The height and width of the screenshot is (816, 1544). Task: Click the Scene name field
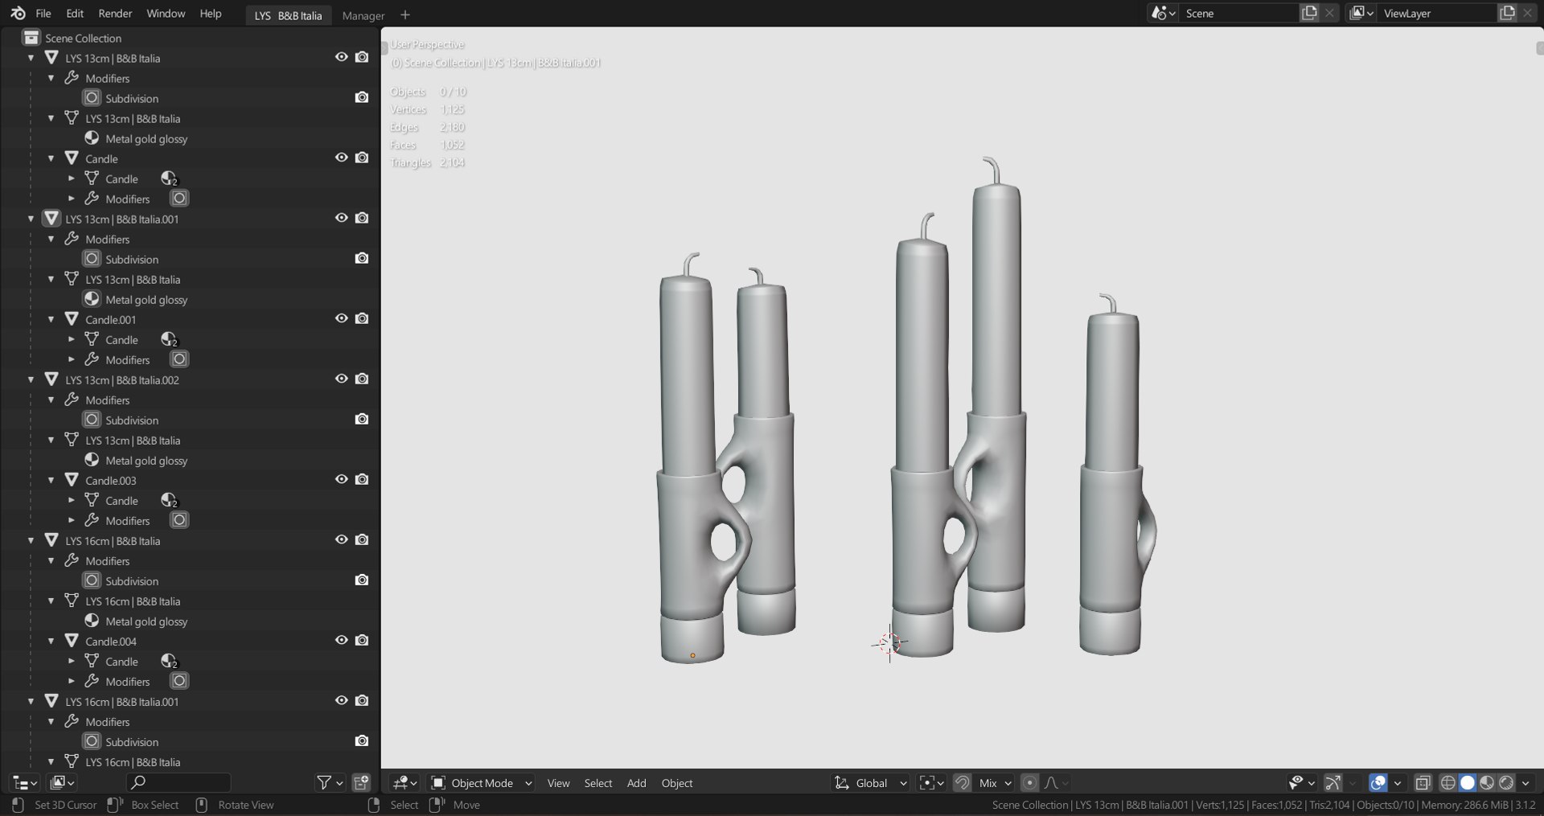point(1239,13)
